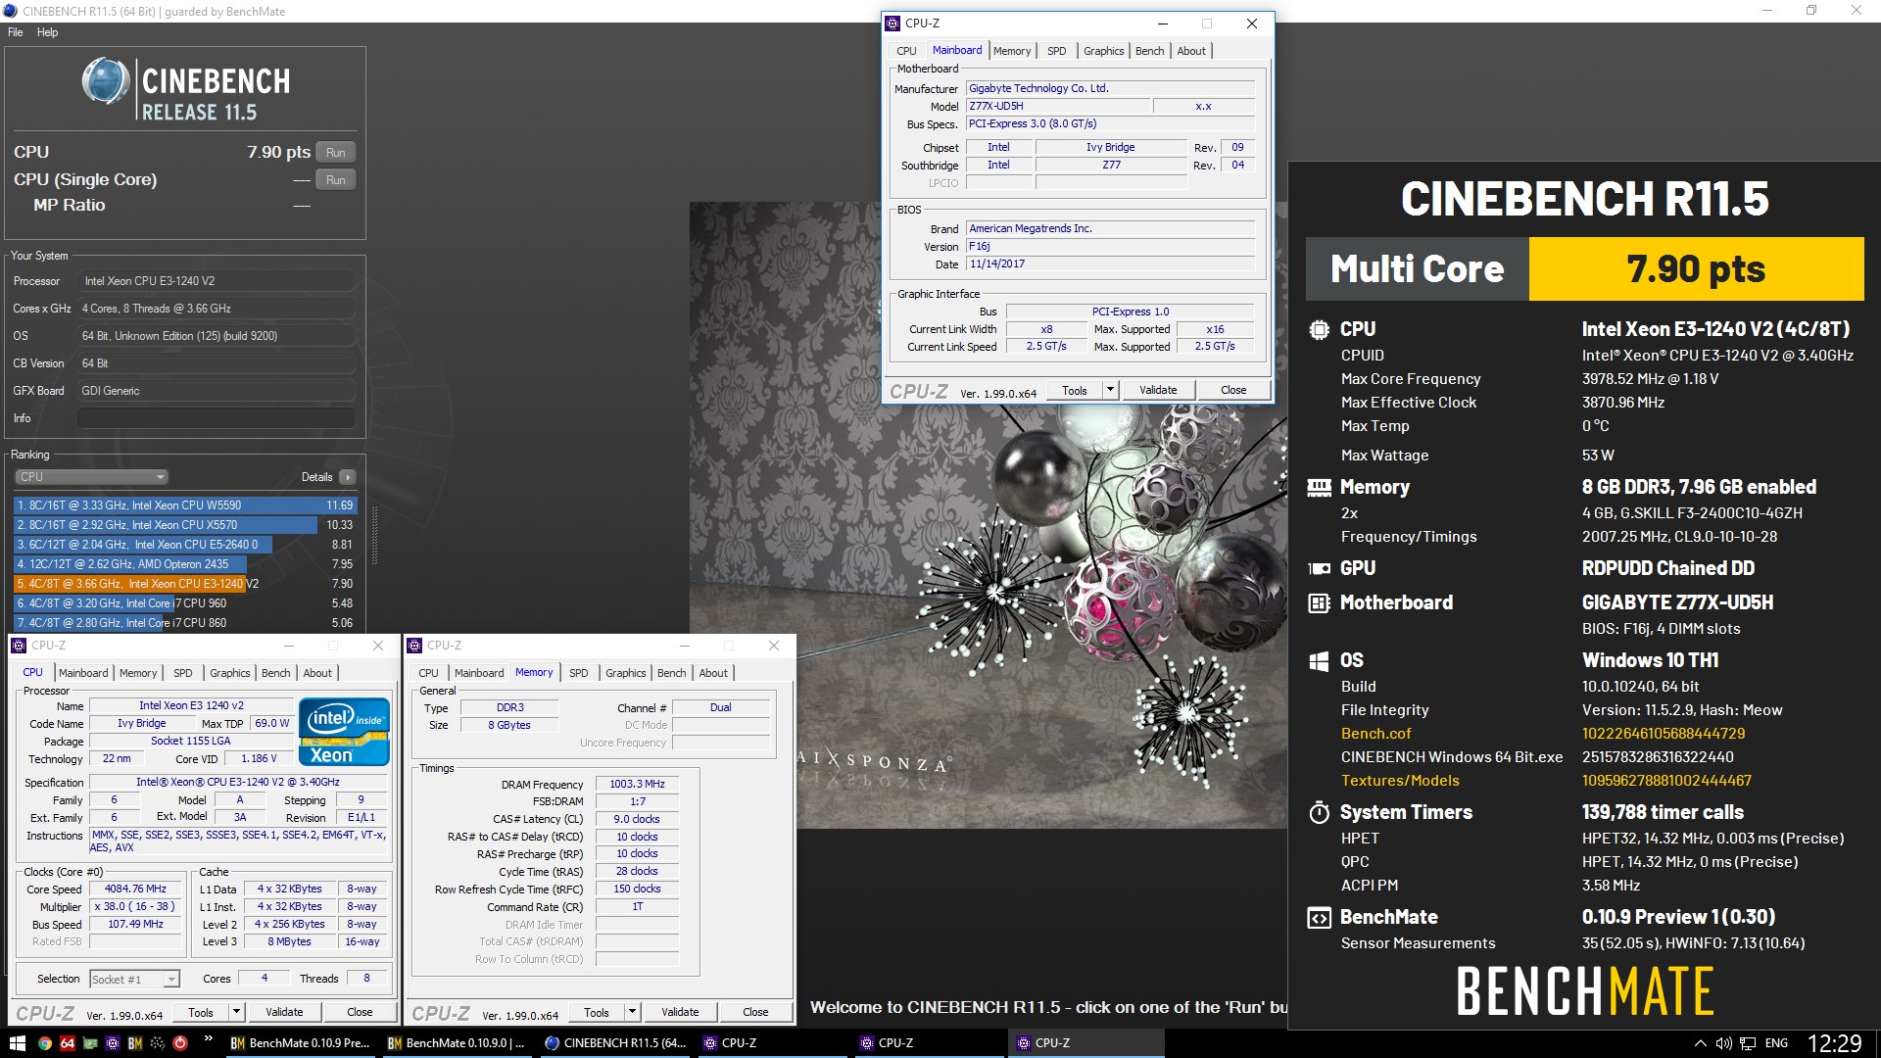Open SPD tab in middle CPU-Z window
The height and width of the screenshot is (1058, 1881).
579,673
